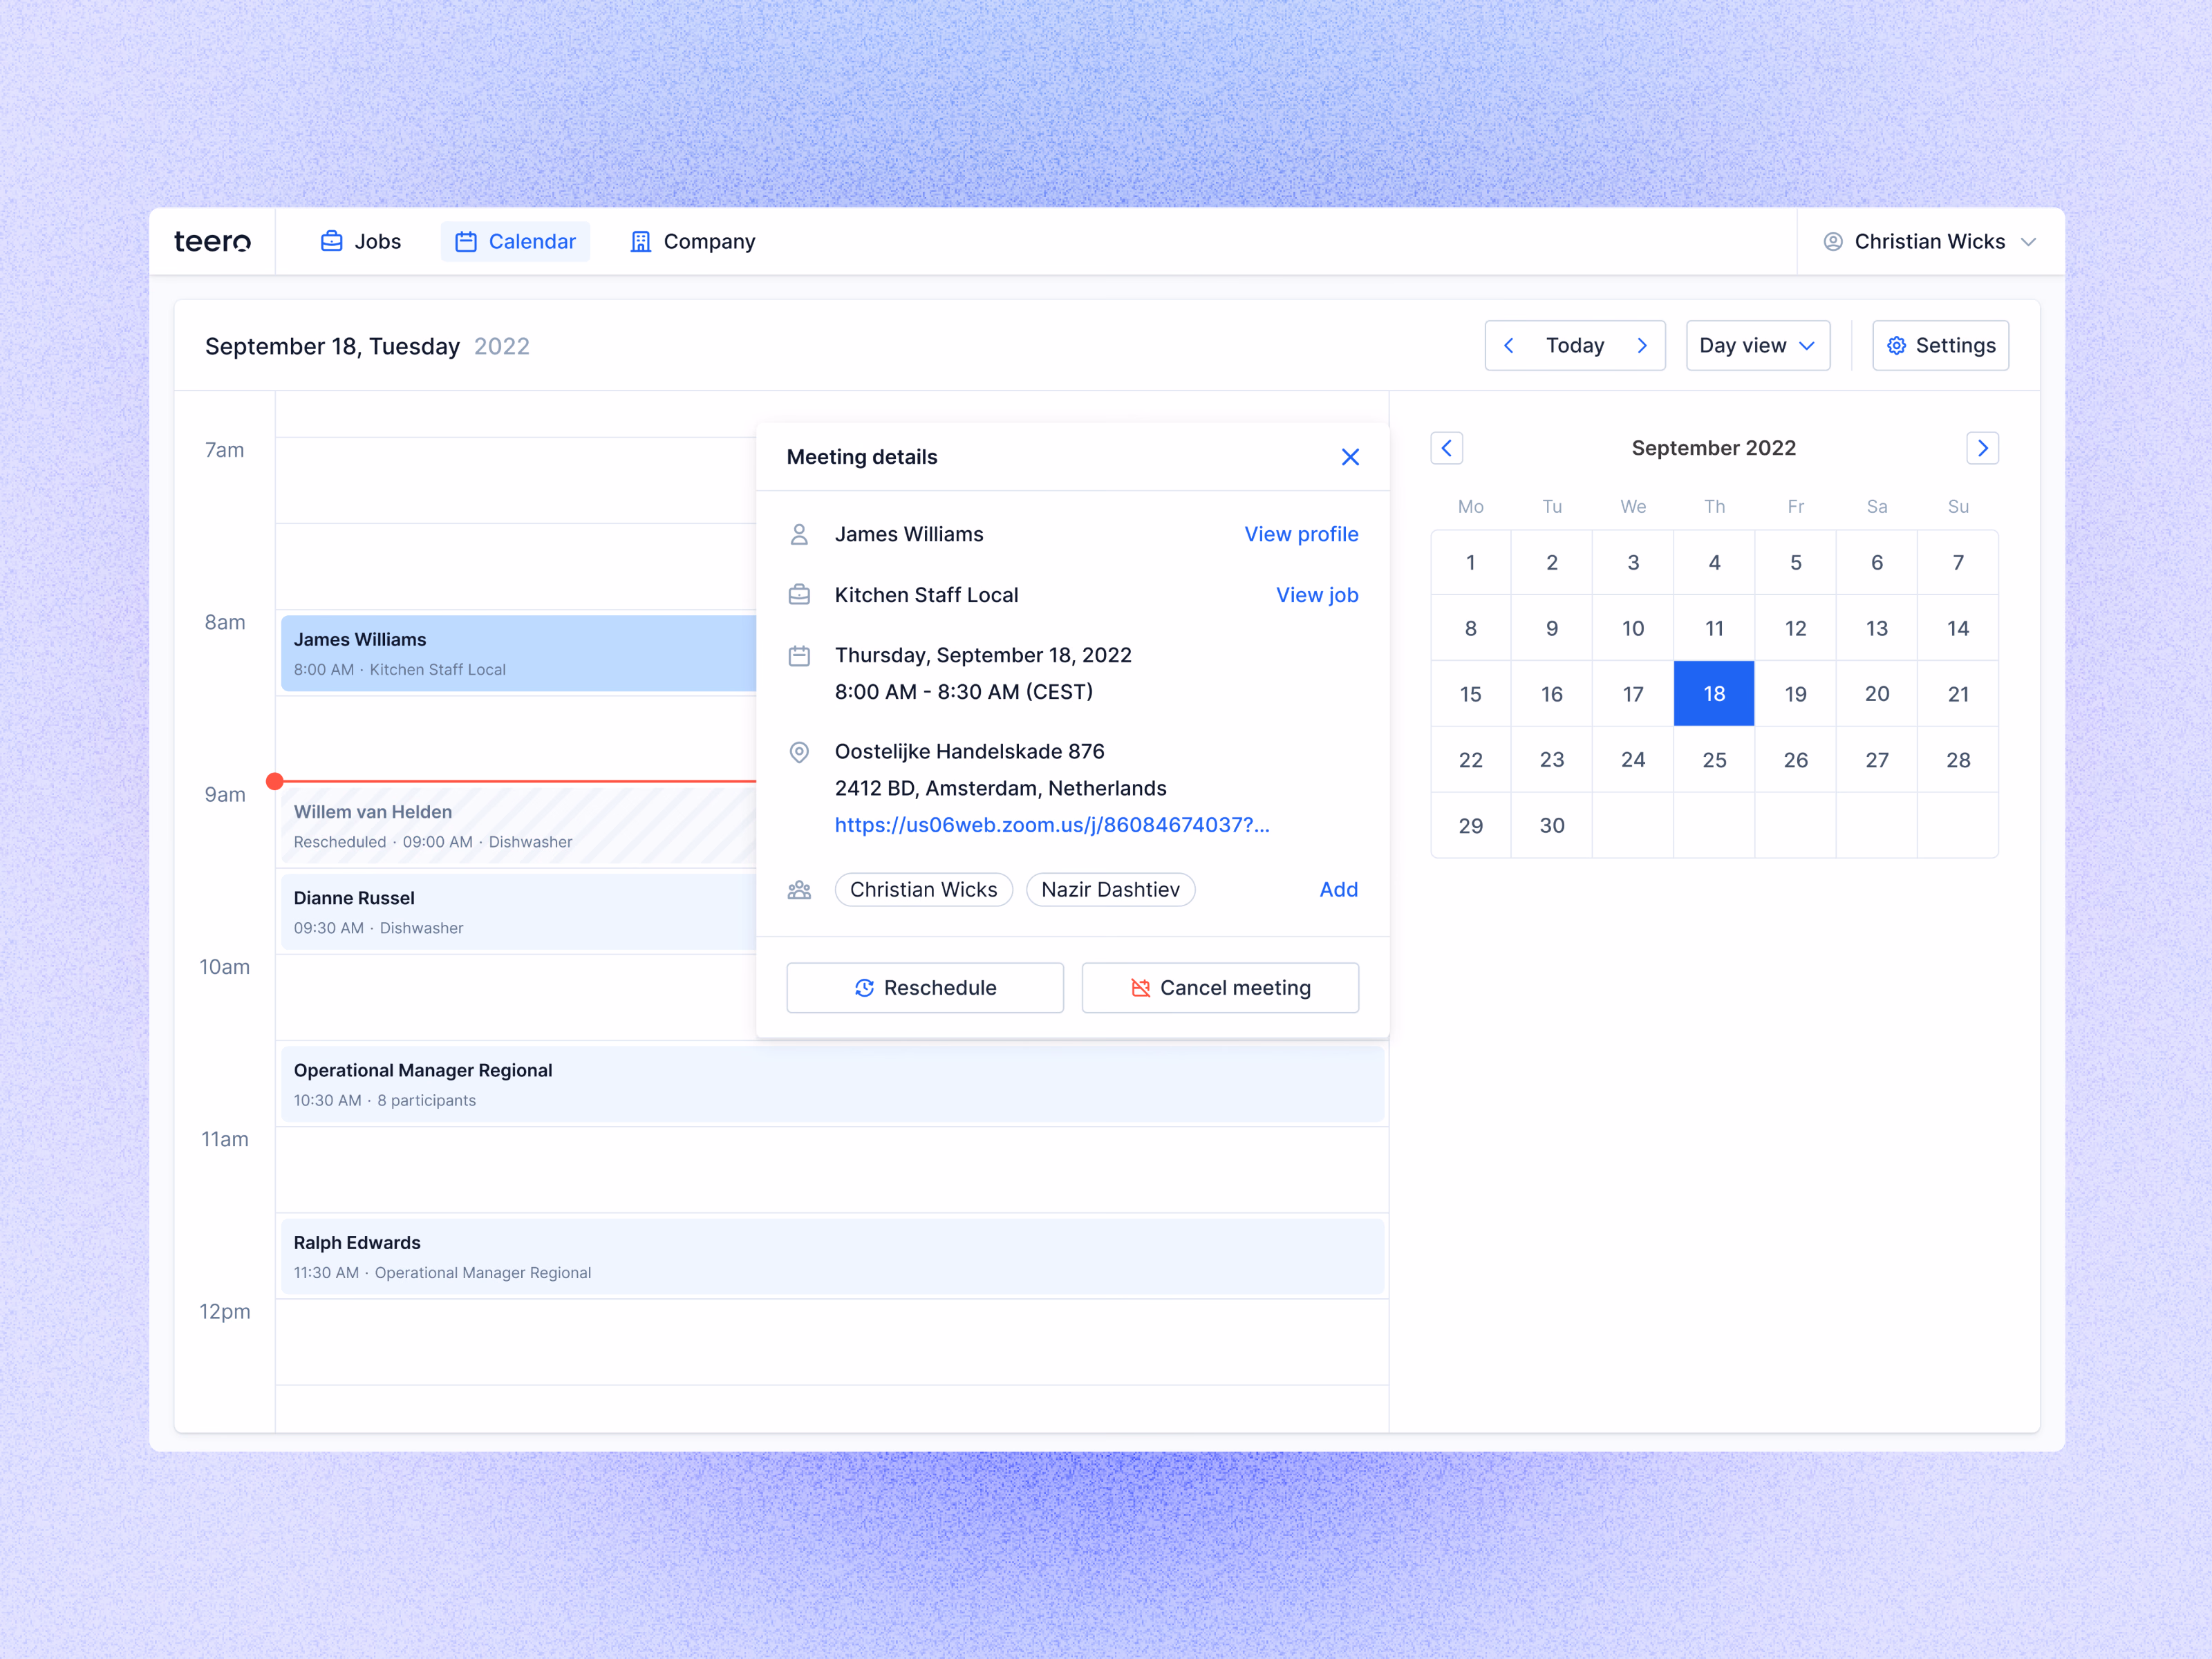Open the Day view dropdown
Image resolution: width=2212 pixels, height=1659 pixels.
(1757, 345)
